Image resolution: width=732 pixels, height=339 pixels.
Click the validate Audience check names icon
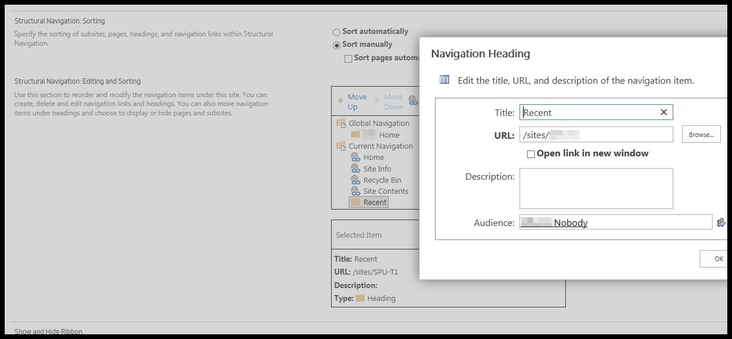coord(722,222)
